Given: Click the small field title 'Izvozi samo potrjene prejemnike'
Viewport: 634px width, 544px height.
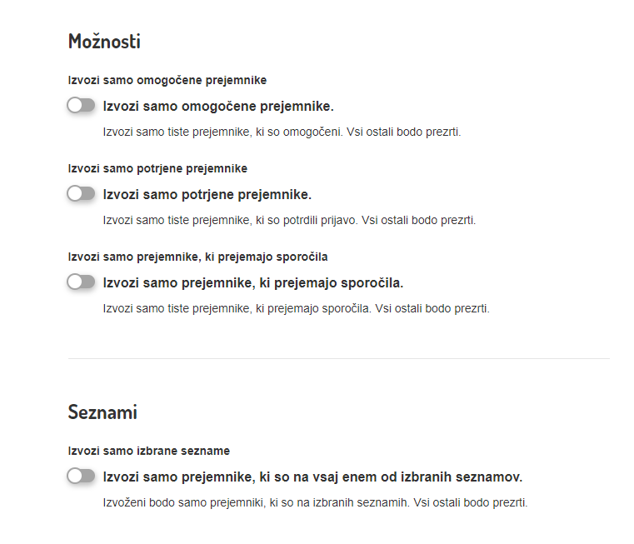Looking at the screenshot, I should (x=157, y=169).
